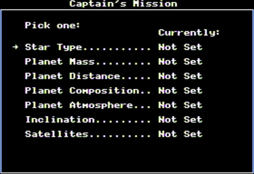254x174 pixels.
Task: Click Planet Mass's Not Set value
Action: pos(181,62)
